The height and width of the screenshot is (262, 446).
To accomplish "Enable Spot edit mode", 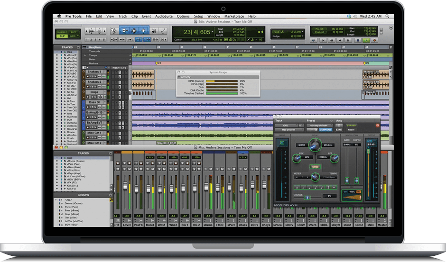I will coord(74,32).
